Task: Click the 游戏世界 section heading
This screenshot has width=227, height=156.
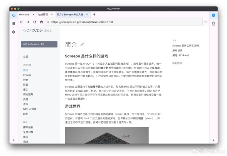Action: click(73, 106)
